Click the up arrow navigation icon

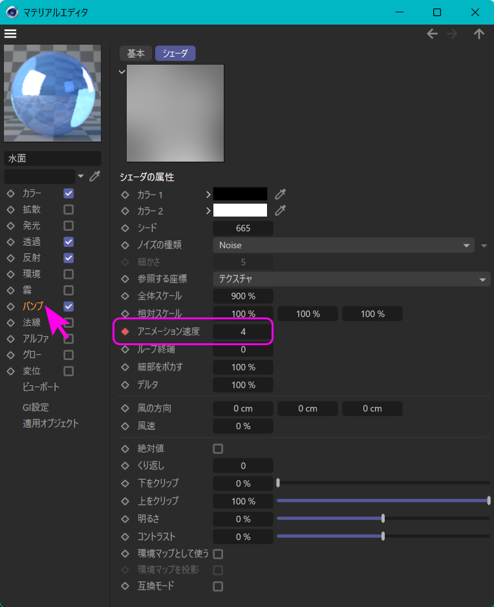(x=478, y=34)
